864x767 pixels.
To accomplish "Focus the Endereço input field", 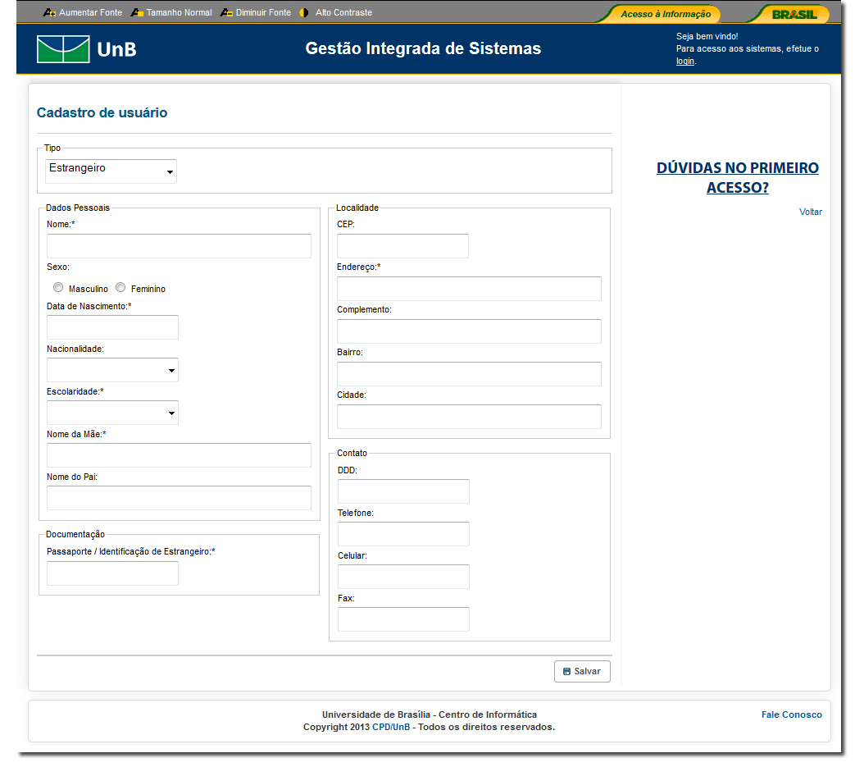I will coord(469,289).
